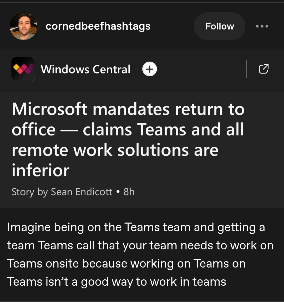Viewport: 284px width, 302px height.
Task: Open cornedbeefhashtags profile picture
Action: (23, 26)
